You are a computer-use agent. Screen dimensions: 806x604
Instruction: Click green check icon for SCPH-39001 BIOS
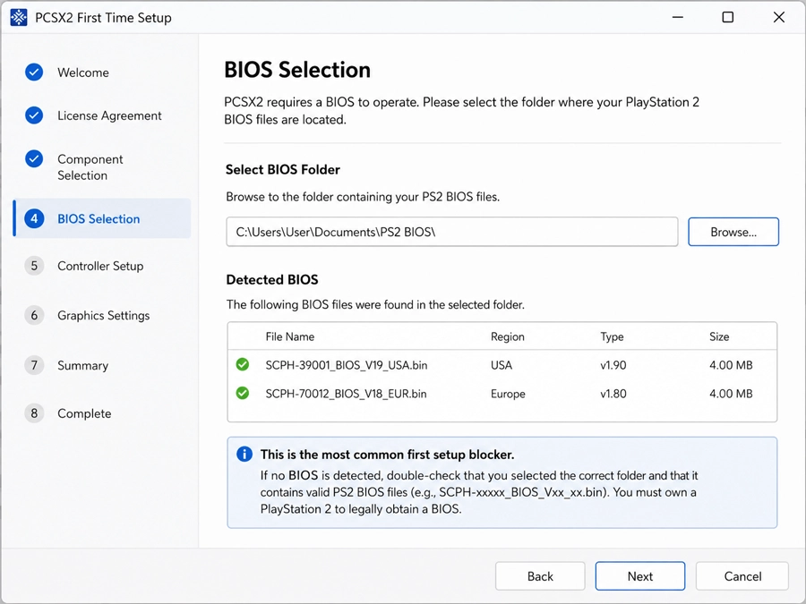point(242,365)
